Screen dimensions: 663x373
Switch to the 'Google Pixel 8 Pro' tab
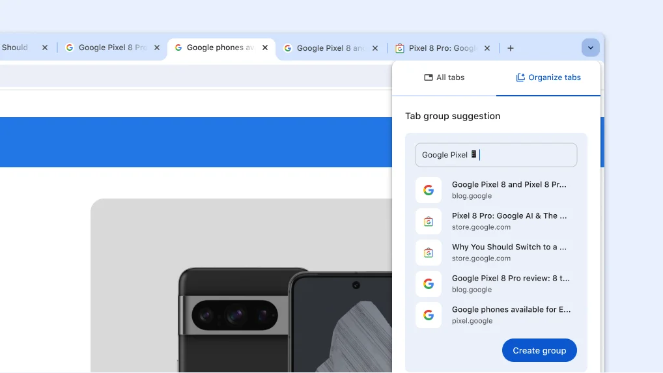pyautogui.click(x=112, y=48)
